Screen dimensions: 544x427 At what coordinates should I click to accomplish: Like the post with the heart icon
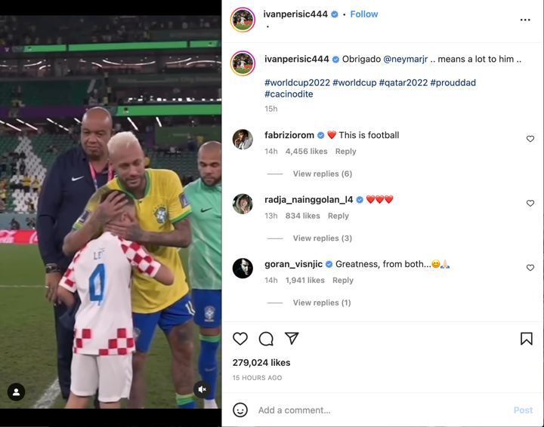pos(240,339)
